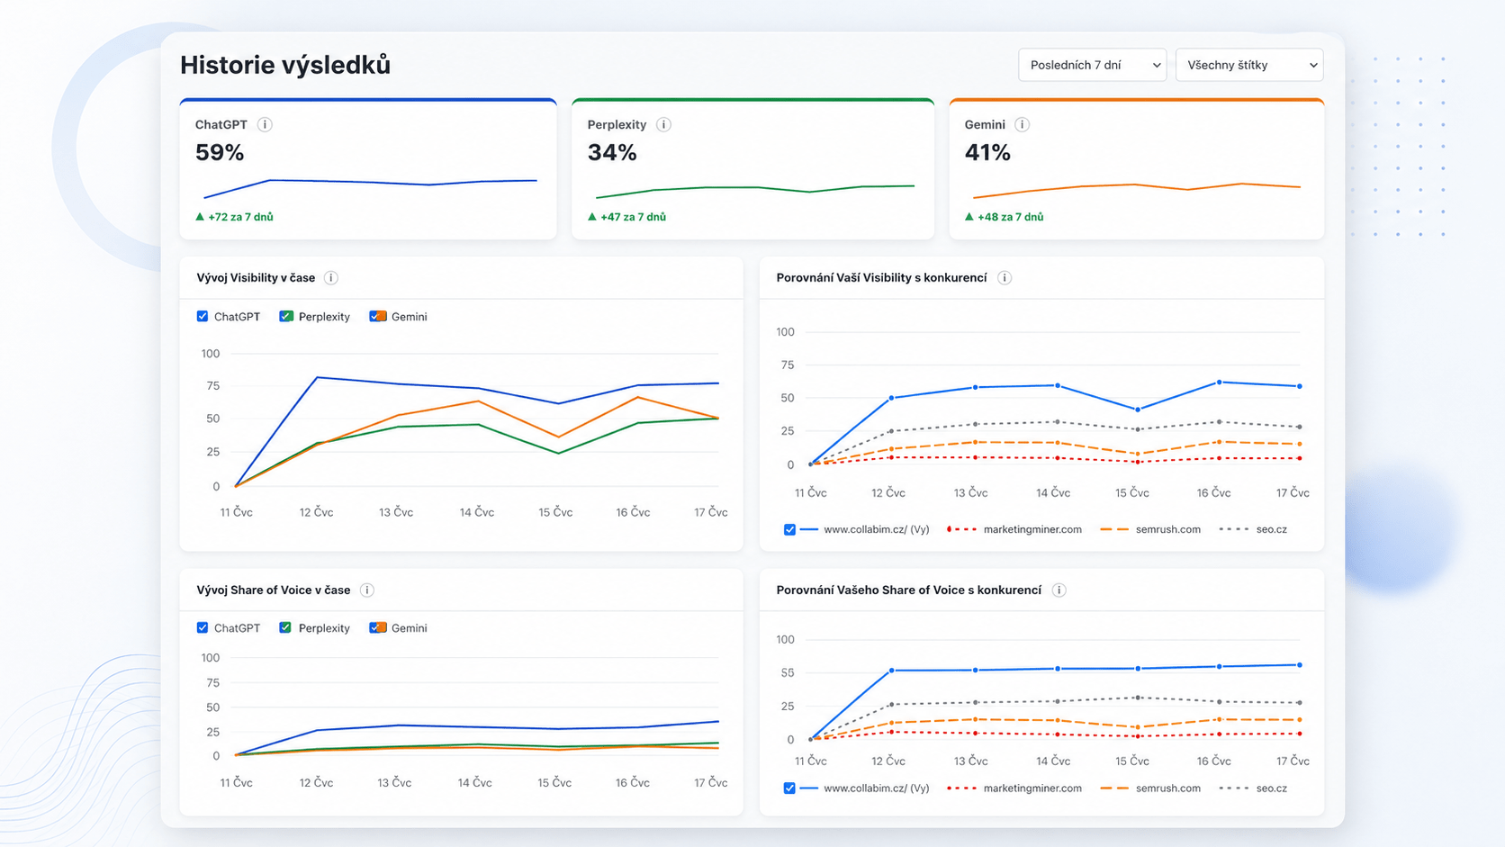1505x847 pixels.
Task: Uncheck Gemini in Visibility chart legend
Action: click(x=378, y=317)
